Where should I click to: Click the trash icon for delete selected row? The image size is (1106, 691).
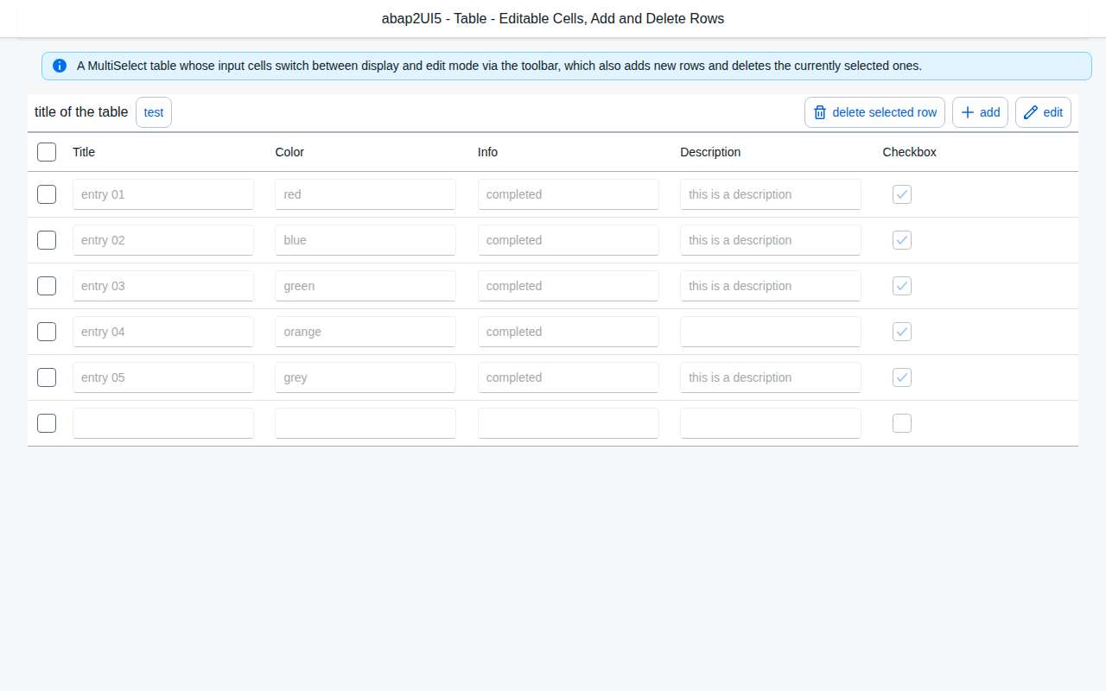click(x=820, y=112)
